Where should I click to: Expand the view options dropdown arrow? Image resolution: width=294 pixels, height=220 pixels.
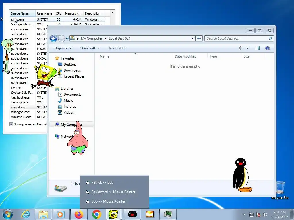pos(247,48)
